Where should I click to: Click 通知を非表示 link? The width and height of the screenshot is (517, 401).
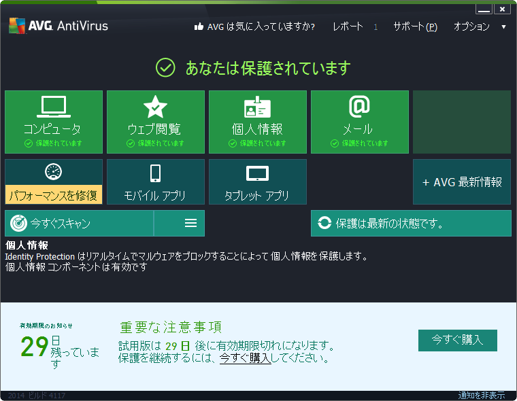482,395
